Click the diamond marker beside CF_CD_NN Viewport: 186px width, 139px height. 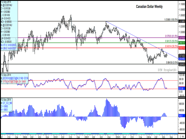1,103
